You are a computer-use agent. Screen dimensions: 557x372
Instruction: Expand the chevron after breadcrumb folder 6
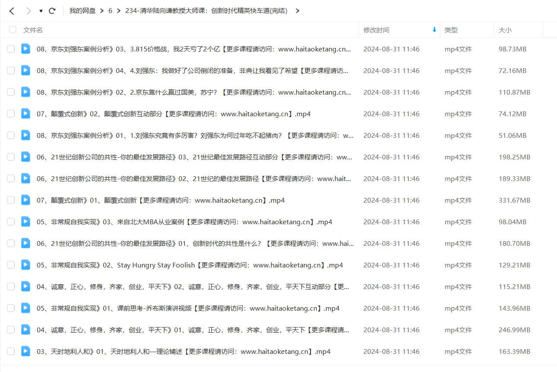pos(118,11)
